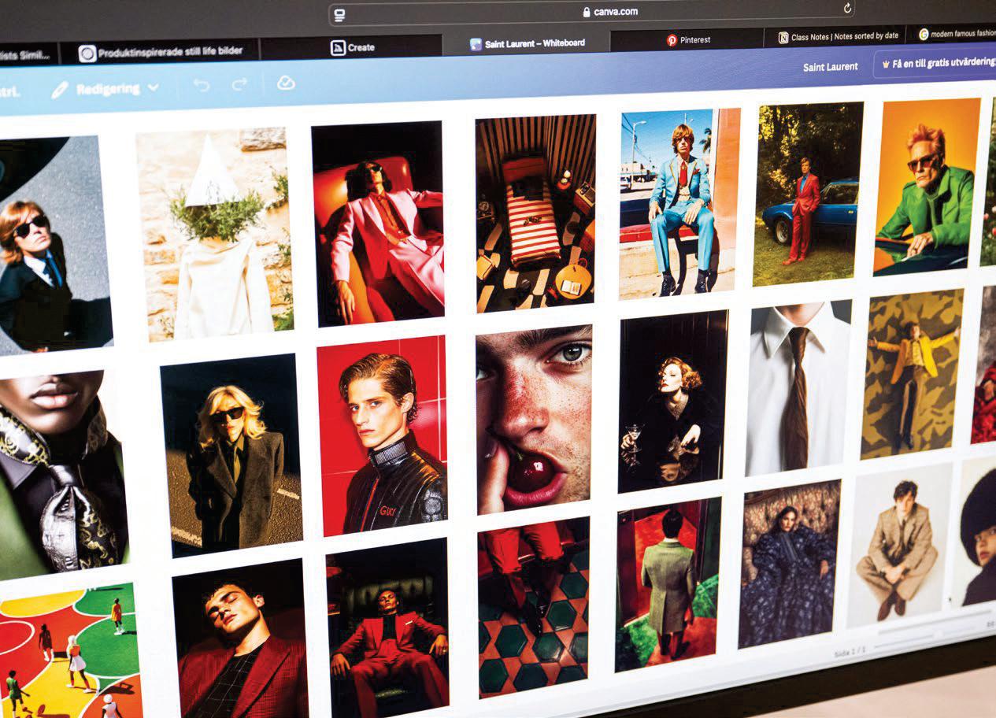Open the Pinterest browser tab
996x718 pixels.
click(687, 39)
